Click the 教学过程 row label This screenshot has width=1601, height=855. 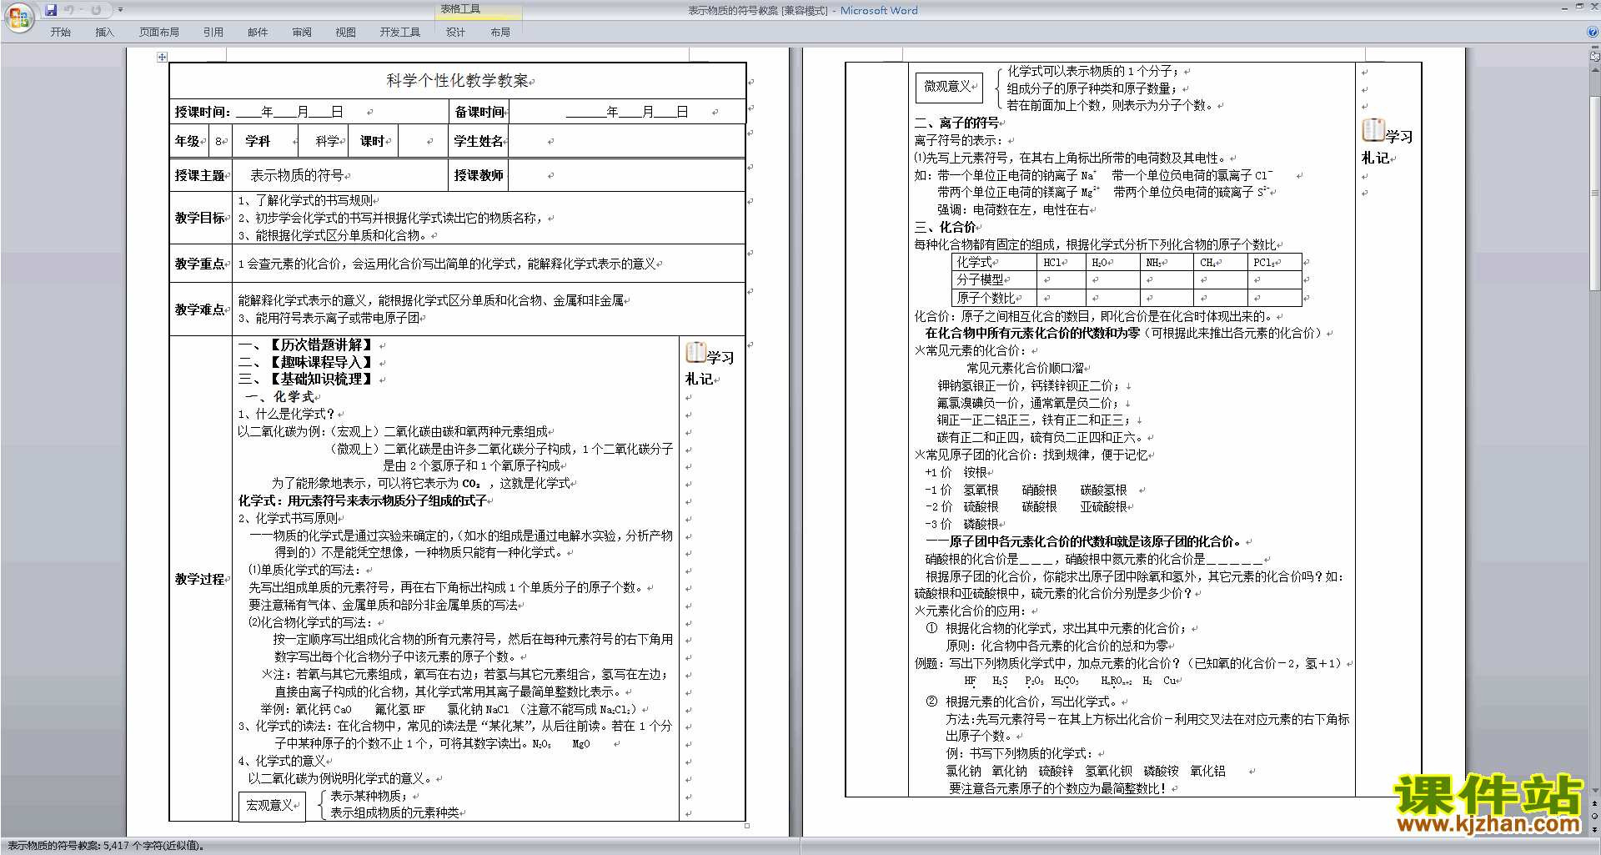coord(200,579)
